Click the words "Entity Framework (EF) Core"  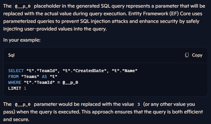pos(158,14)
